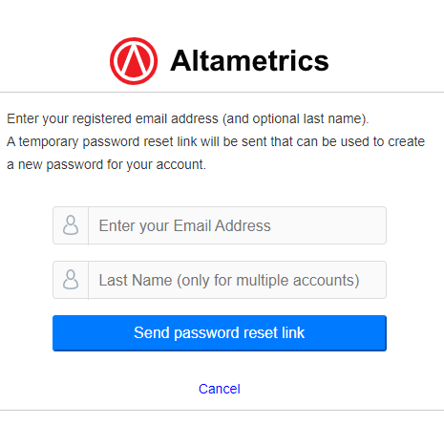Click the person icon beside Email Address

(x=71, y=225)
